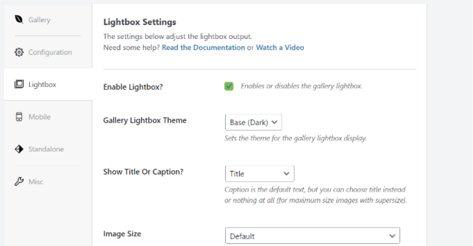Click the Standalone diamond icon
This screenshot has height=246, width=473.
tap(18, 149)
